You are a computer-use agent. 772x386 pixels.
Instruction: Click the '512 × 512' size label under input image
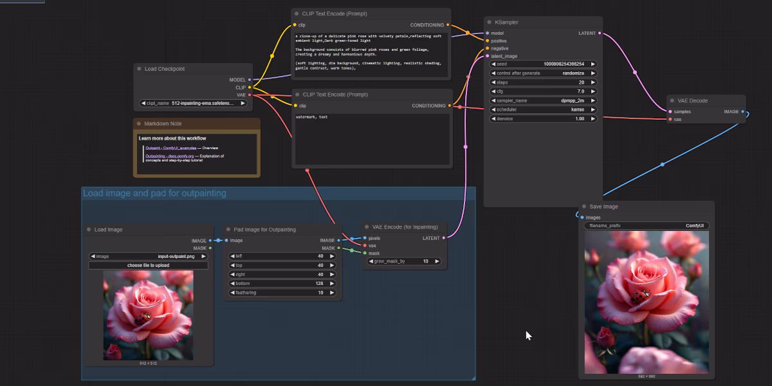coord(149,363)
